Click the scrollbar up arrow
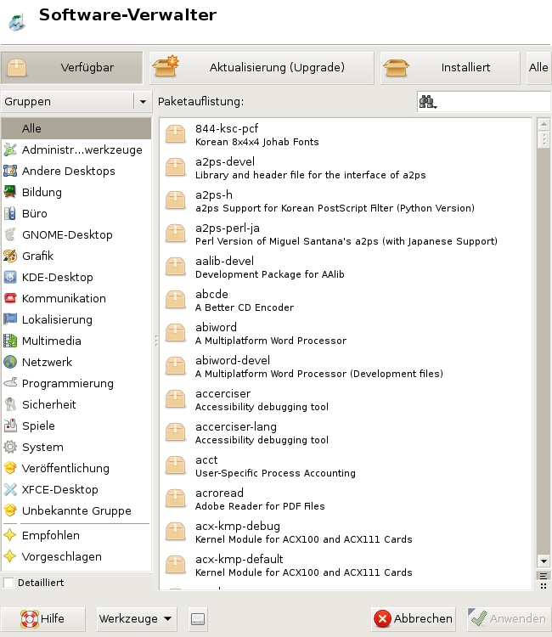The height and width of the screenshot is (637, 552). [x=544, y=124]
